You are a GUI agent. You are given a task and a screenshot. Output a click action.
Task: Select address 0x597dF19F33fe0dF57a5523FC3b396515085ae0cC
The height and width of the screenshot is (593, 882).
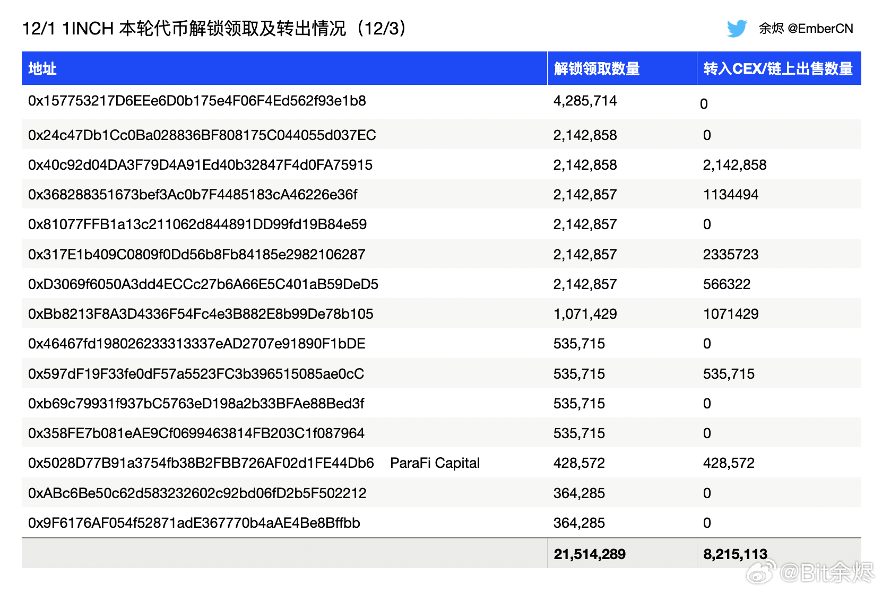pyautogui.click(x=196, y=374)
